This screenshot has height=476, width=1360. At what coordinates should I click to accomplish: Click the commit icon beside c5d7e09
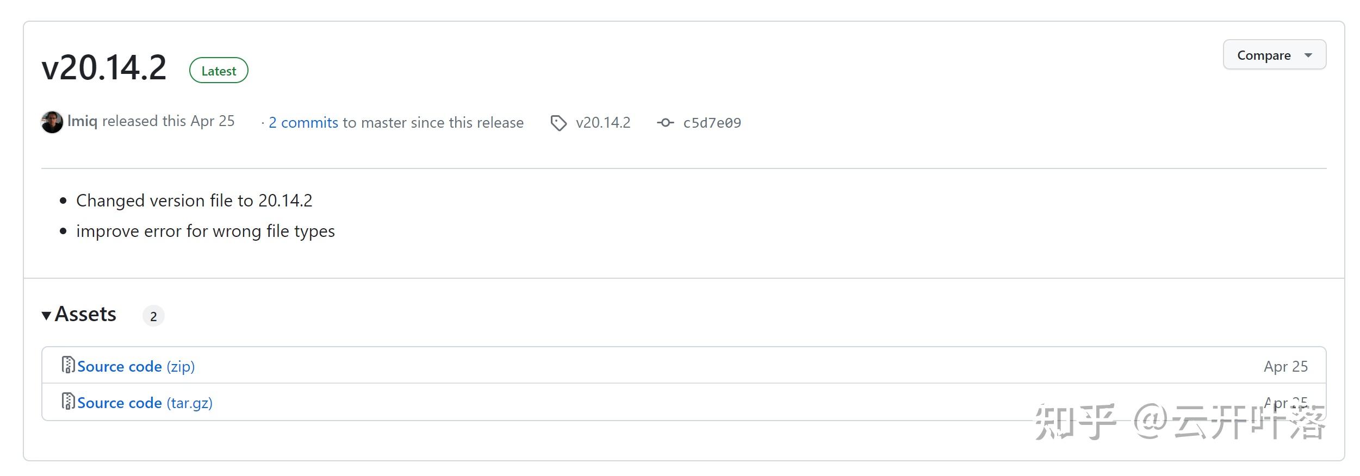(x=665, y=123)
